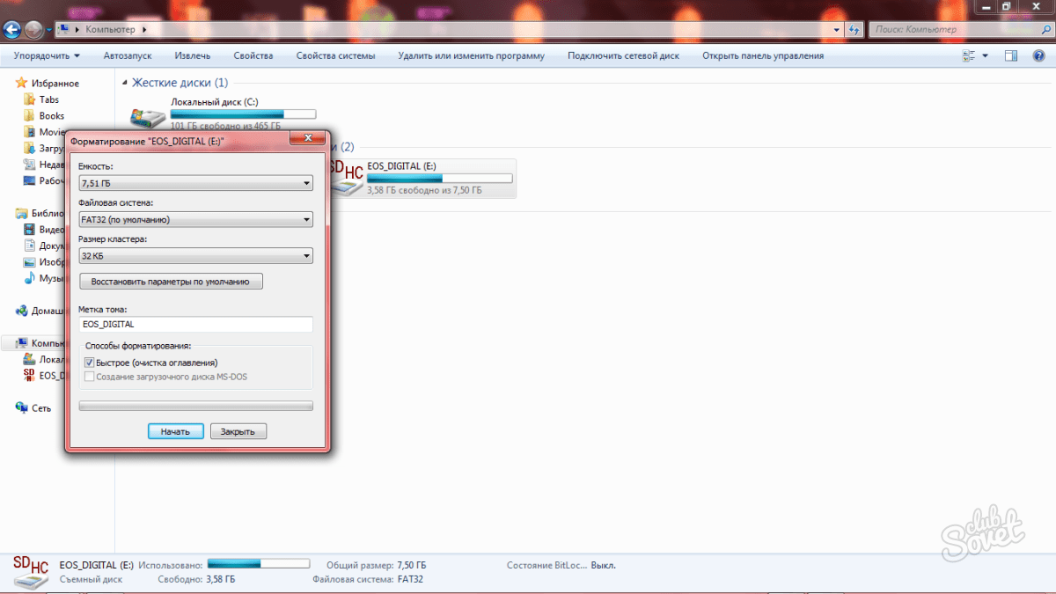Expand the cluster size dropdown 32 КБ
The image size is (1056, 594).
[195, 256]
